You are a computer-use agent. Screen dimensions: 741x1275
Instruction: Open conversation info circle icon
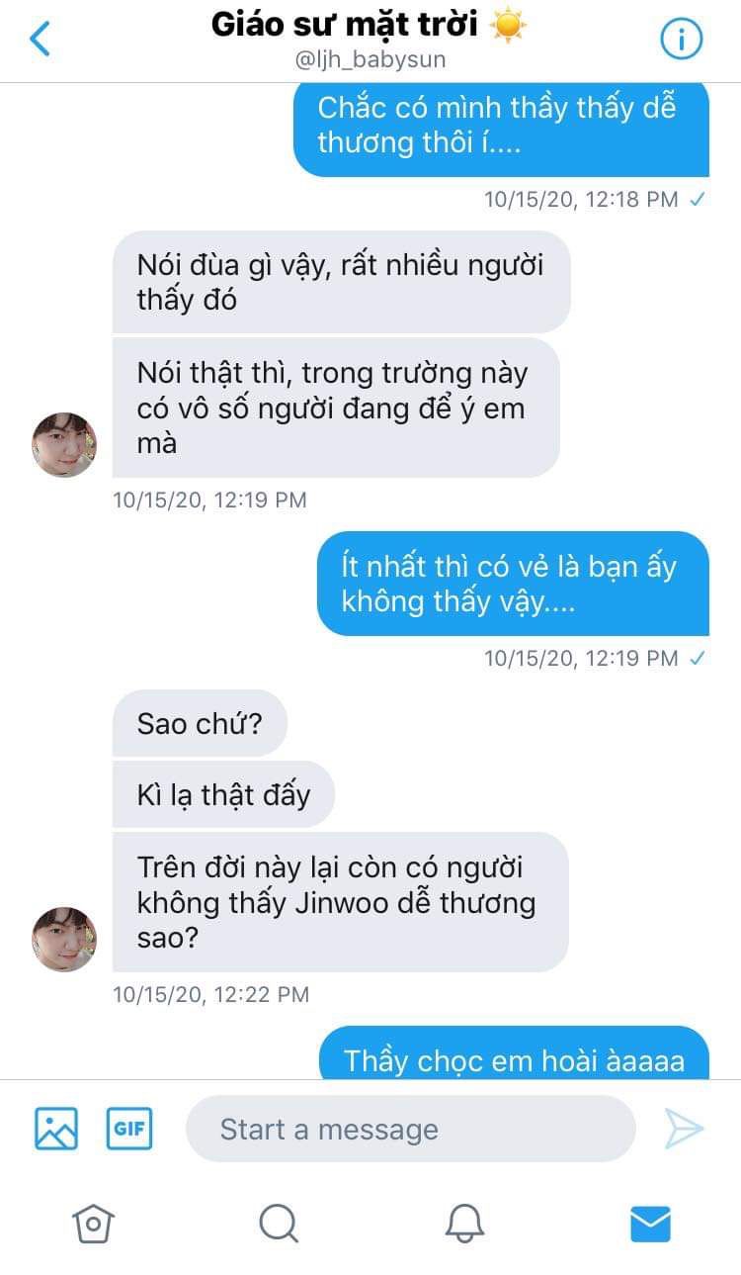pos(681,40)
